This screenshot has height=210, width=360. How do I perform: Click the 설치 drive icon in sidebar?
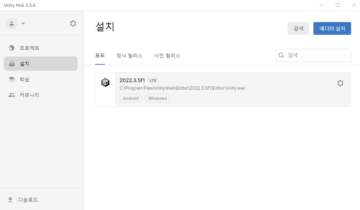coord(12,64)
